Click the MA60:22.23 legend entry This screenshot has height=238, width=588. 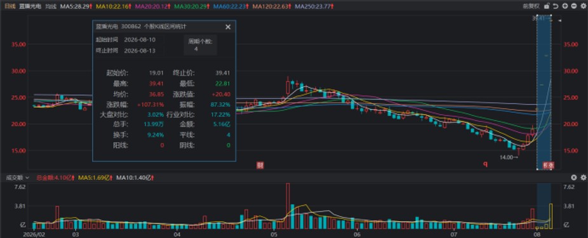click(231, 6)
